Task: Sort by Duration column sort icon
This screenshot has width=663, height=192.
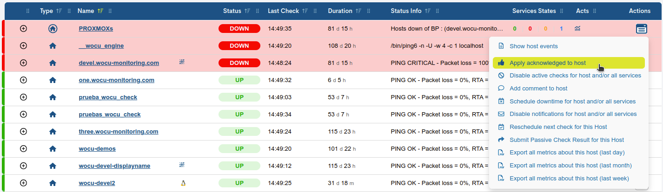Action: pyautogui.click(x=358, y=11)
